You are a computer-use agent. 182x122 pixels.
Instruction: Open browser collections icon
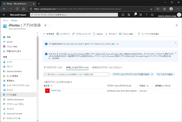tap(164, 9)
